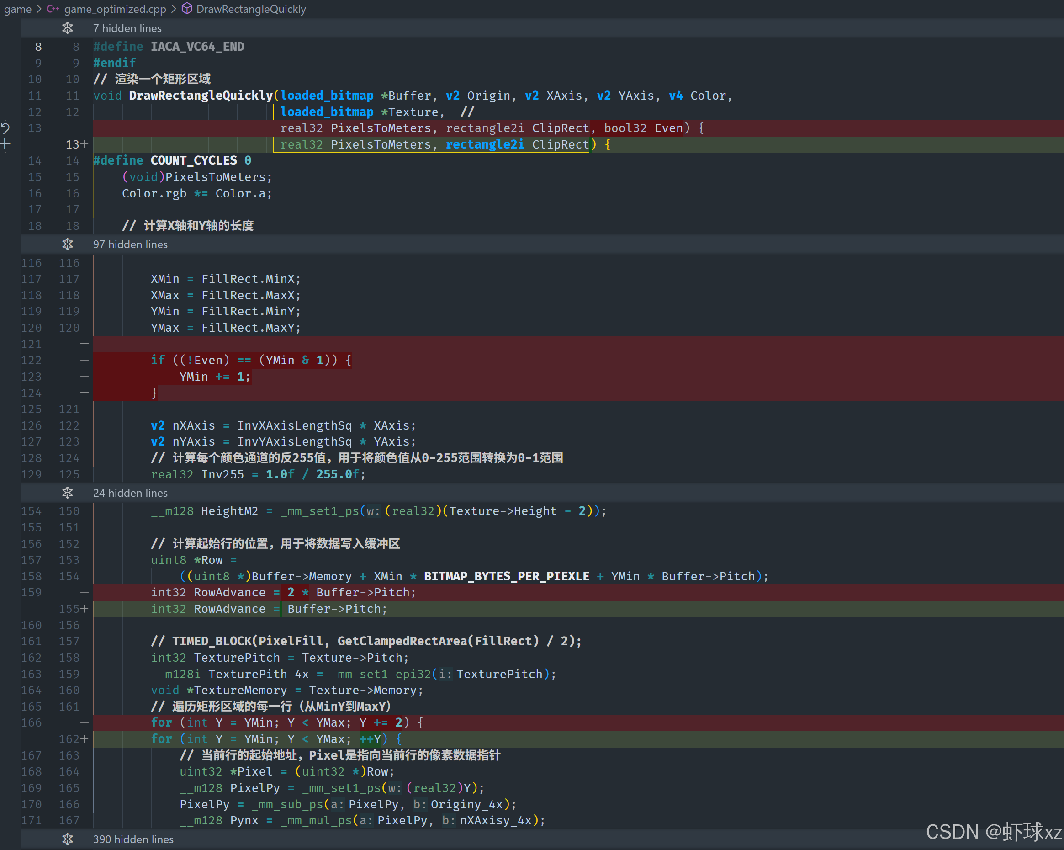Expand the '7 hidden lines' region
This screenshot has height=850, width=1064.
tap(127, 28)
